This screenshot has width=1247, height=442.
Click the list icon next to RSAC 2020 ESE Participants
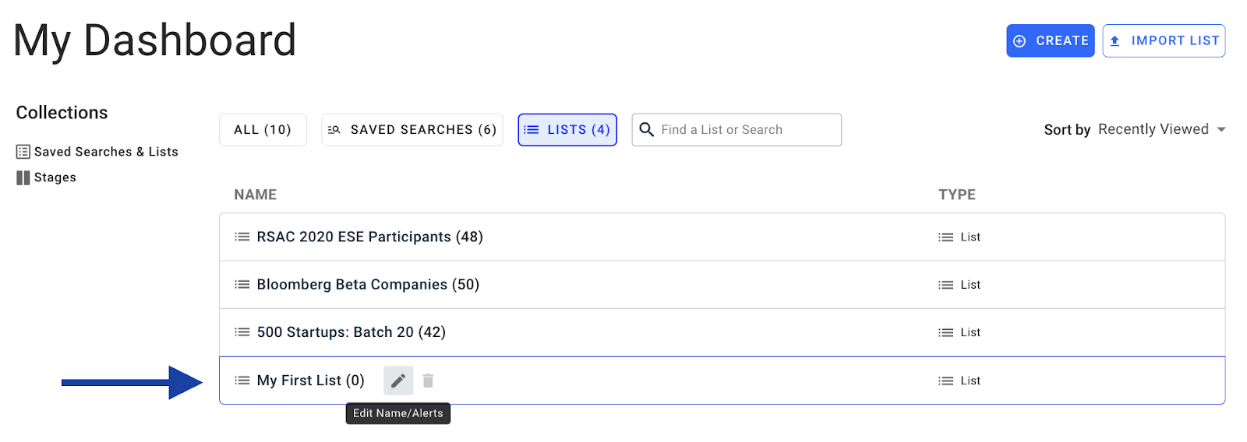click(x=242, y=237)
